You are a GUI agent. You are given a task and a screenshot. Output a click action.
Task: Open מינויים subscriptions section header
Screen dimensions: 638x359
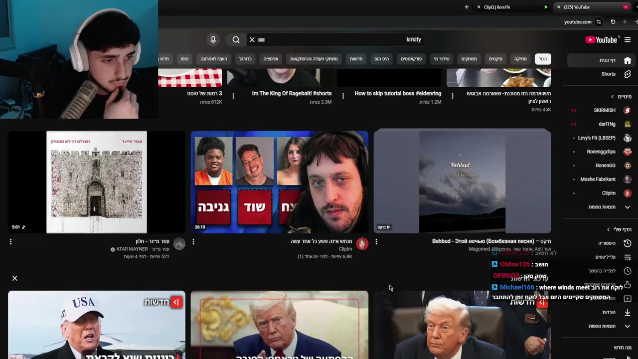click(622, 97)
